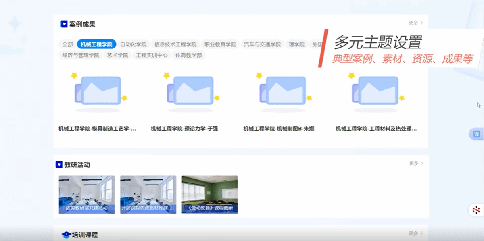
Task: Open 机械工程学院-模具制造工艺学 title link
Action: coord(97,129)
